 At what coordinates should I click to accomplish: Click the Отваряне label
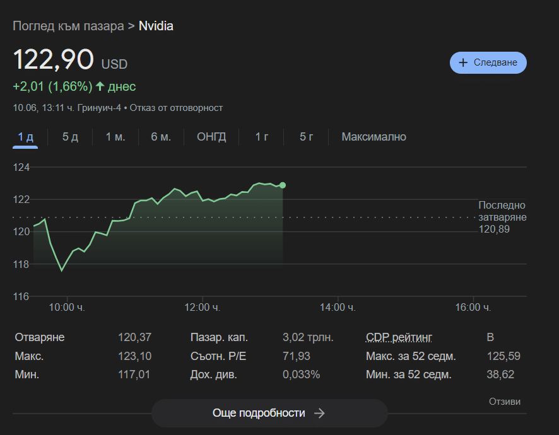click(40, 337)
